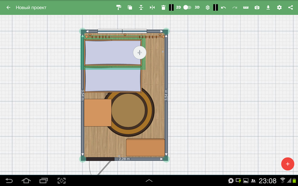Go back using the arrow next to Новый проект
This screenshot has width=298, height=186.
click(x=8, y=7)
